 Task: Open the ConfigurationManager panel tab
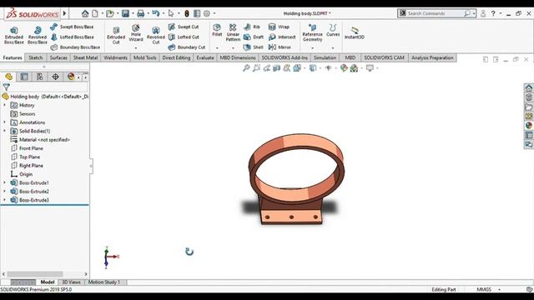pyautogui.click(x=40, y=77)
